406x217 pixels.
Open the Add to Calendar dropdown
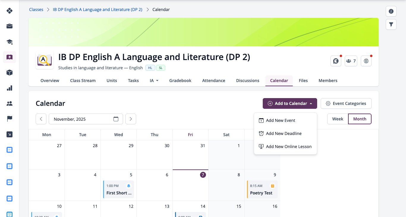pos(290,103)
